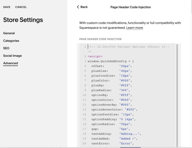Click the code editor's vertical scrollbar
This screenshot has height=148, width=192.
(x=177, y=95)
